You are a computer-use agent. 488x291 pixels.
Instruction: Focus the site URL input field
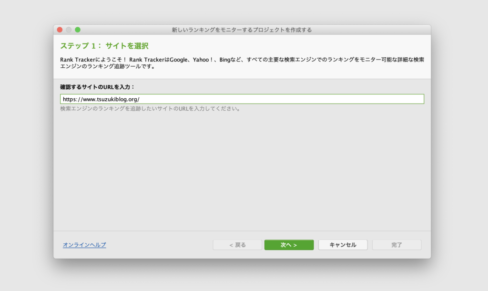[242, 99]
